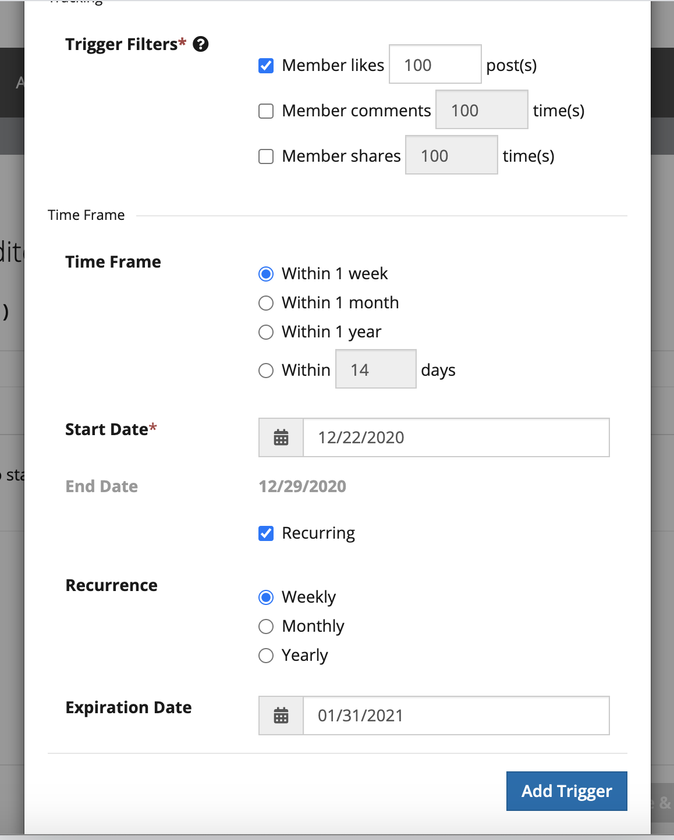Image resolution: width=674 pixels, height=840 pixels.
Task: Select the Within 1 year time frame
Action: click(266, 332)
